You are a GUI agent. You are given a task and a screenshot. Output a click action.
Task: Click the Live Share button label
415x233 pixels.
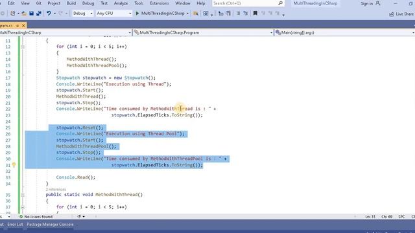[405, 14]
